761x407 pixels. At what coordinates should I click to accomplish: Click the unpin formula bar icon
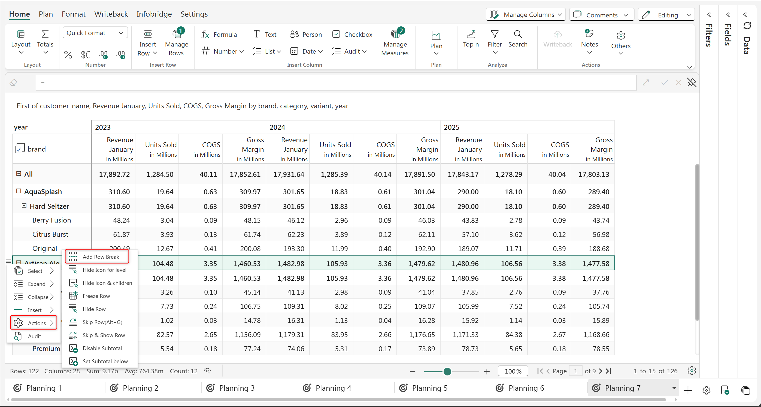coord(691,83)
